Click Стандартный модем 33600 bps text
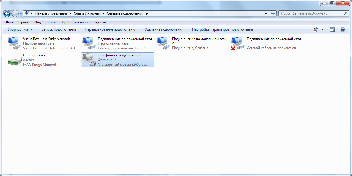The width and height of the screenshot is (352, 176). click(122, 65)
